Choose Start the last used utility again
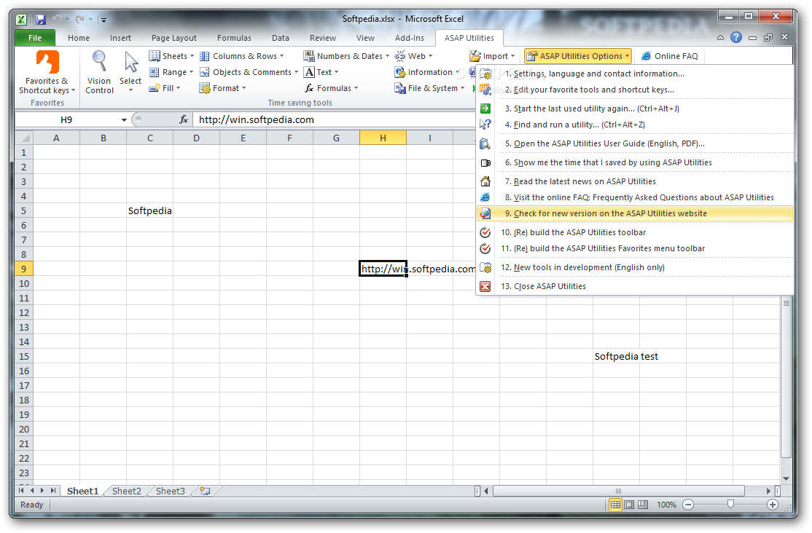 click(x=635, y=108)
